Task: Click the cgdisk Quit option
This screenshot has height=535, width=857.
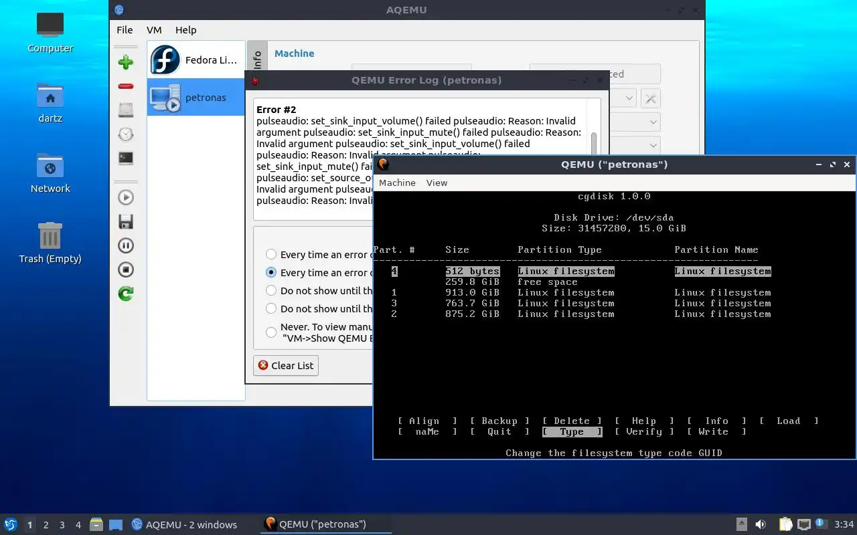Action: pyautogui.click(x=499, y=431)
